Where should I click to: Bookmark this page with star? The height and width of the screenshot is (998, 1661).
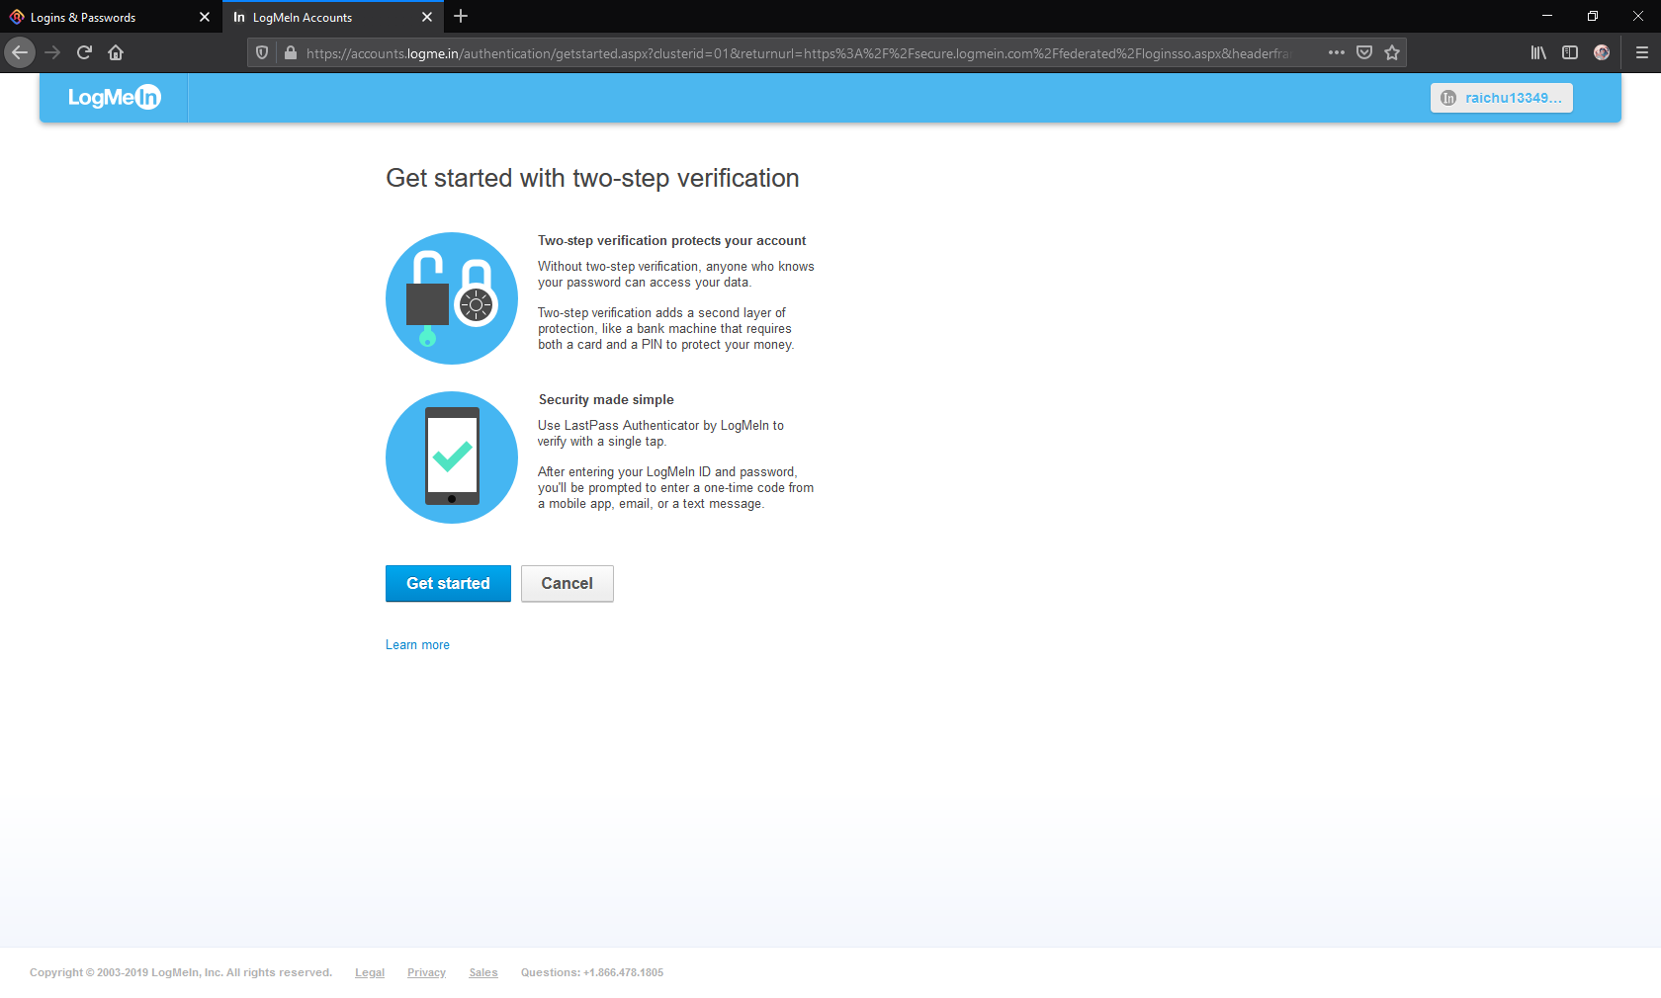click(1392, 52)
